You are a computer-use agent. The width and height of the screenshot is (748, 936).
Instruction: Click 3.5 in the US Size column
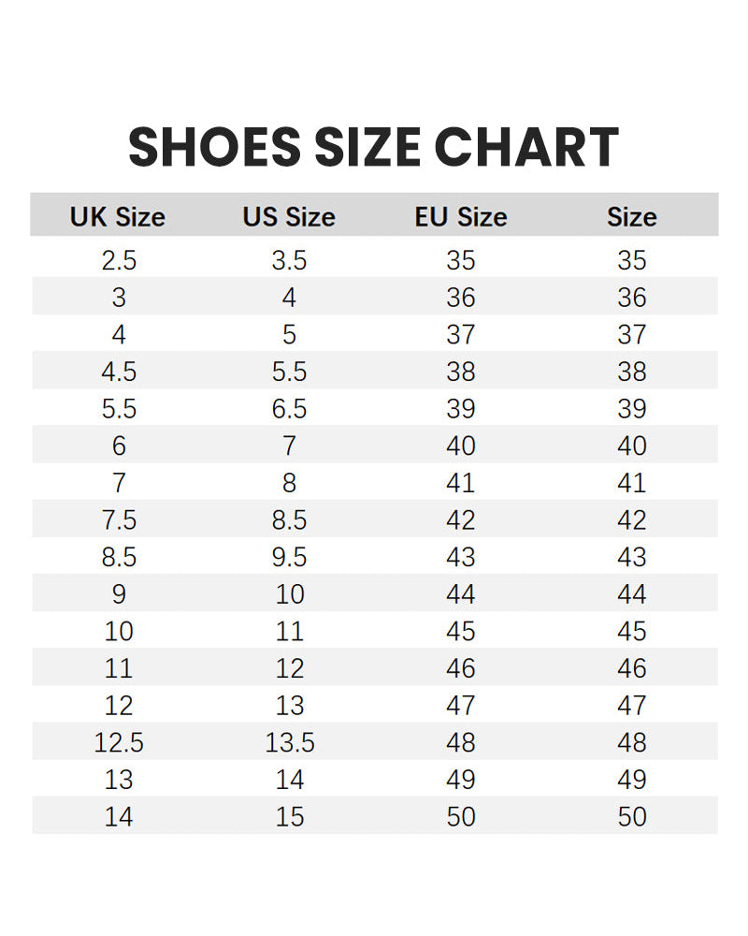pyautogui.click(x=289, y=260)
